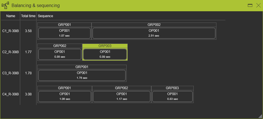The height and width of the screenshot is (119, 263).
Task: Select OP001 block lasting 1.07 sec
Action: (x=64, y=33)
